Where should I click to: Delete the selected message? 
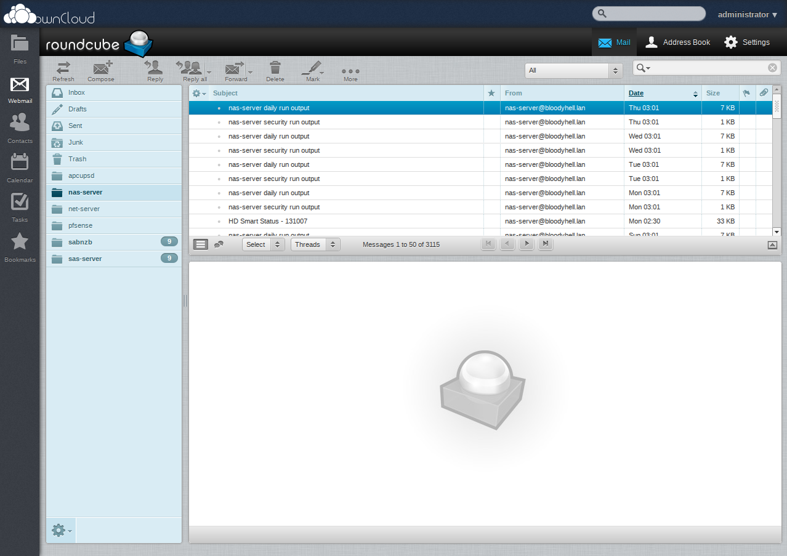tap(275, 71)
